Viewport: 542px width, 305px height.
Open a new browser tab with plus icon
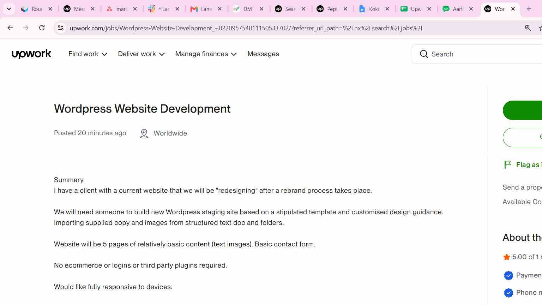[x=529, y=9]
